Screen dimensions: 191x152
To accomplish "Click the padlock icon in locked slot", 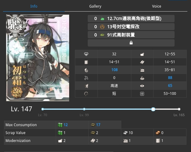I will click(x=131, y=43).
